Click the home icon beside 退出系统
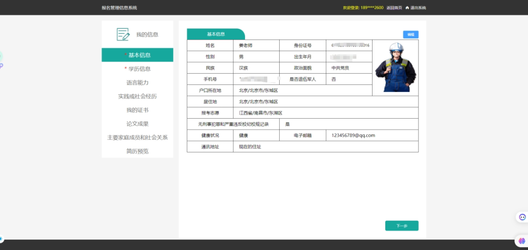528x250 pixels. 407,8
